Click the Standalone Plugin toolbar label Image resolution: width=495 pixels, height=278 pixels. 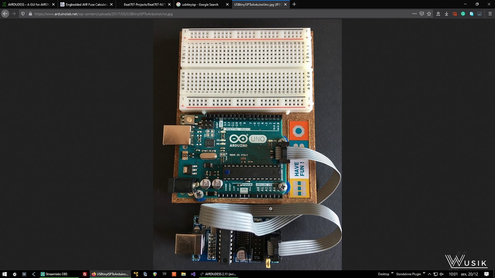pos(408,274)
